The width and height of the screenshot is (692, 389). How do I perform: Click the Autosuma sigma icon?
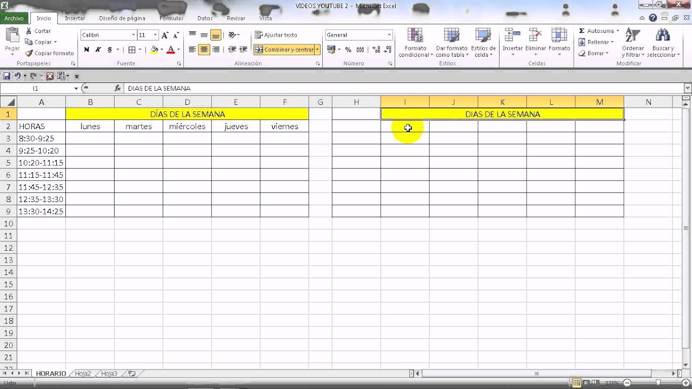[582, 31]
